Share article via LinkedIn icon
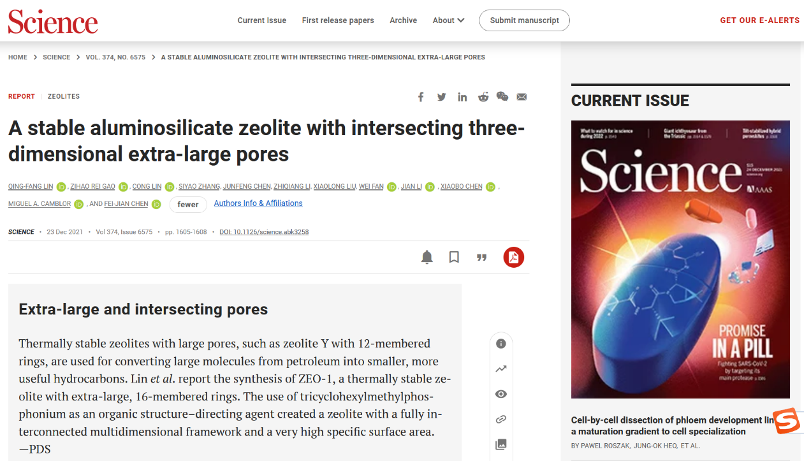804x461 pixels. pyautogui.click(x=462, y=97)
